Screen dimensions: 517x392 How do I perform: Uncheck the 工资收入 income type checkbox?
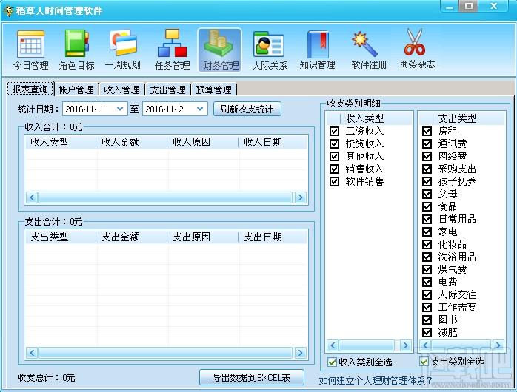pos(334,132)
